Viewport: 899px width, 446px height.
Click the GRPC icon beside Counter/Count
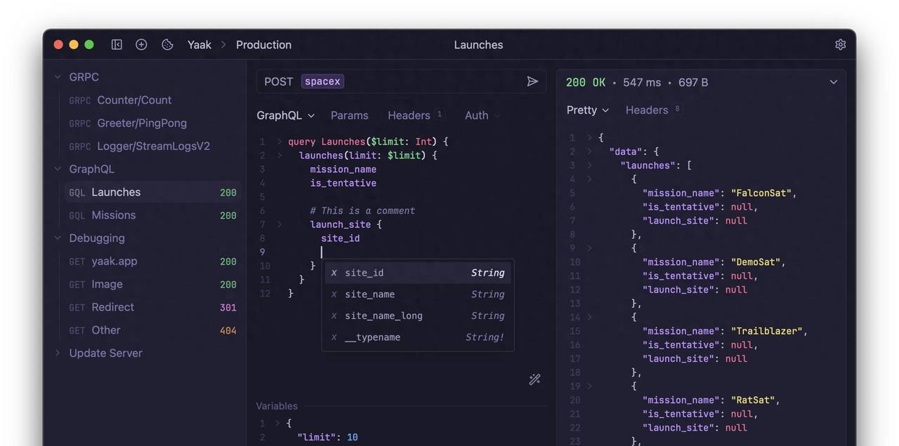78,100
